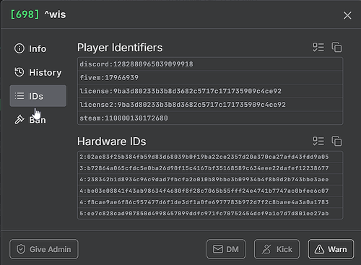361x265 pixels.
Task: Select the fivem:17966939 identifier
Action: tap(210, 77)
